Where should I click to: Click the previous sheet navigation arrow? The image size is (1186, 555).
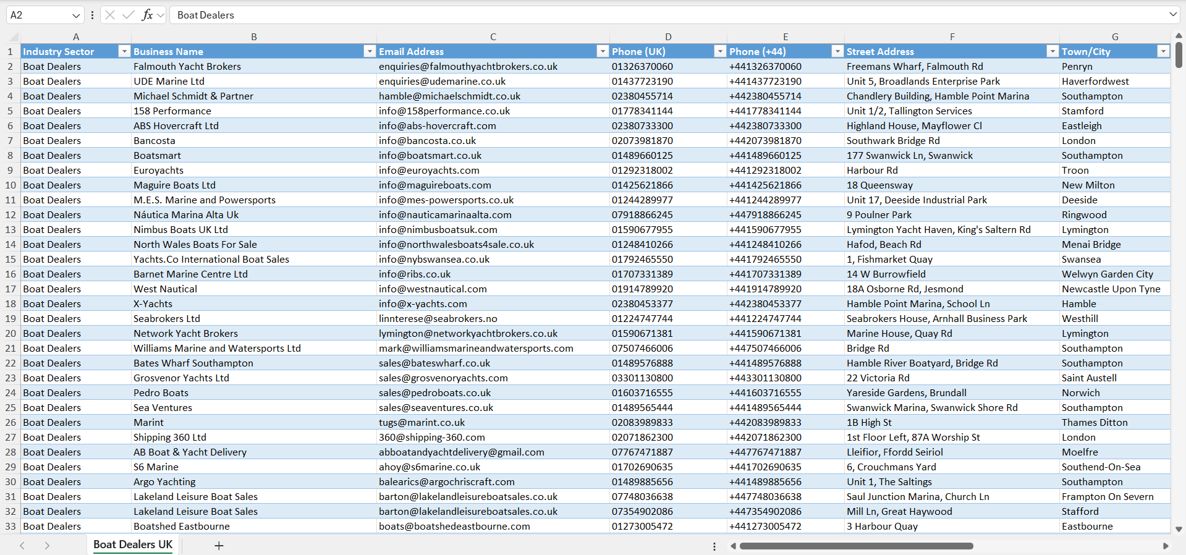22,546
